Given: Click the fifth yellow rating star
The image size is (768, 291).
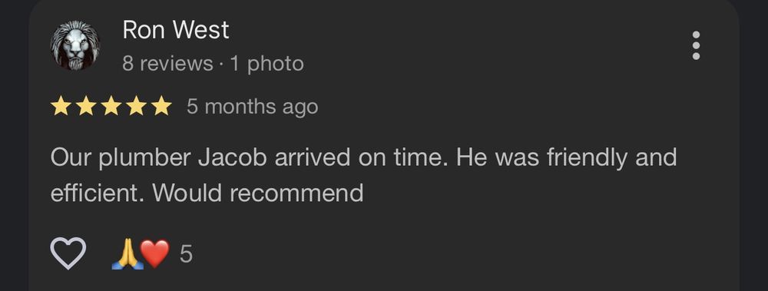Looking at the screenshot, I should 161,106.
